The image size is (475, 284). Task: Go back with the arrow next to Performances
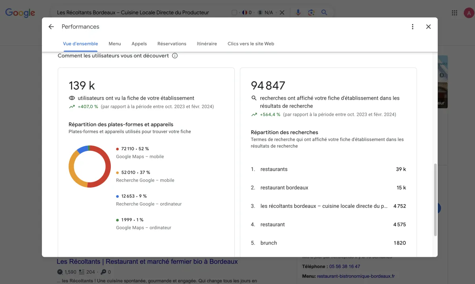[x=51, y=27]
